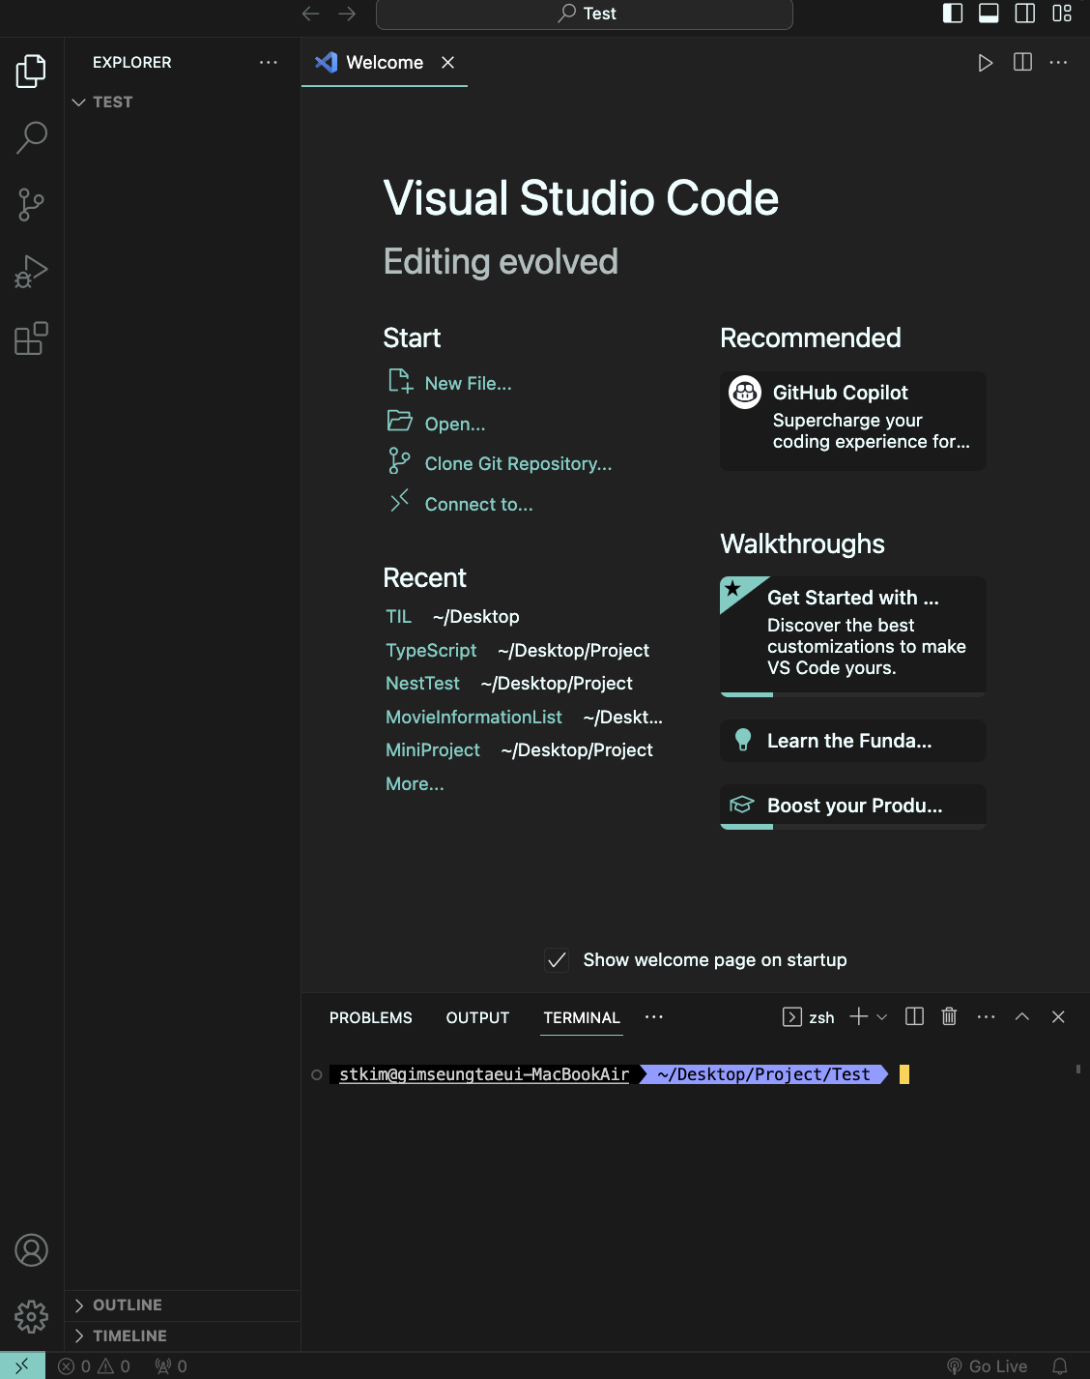
Task: Open notifications bell in status bar
Action: 1060,1366
